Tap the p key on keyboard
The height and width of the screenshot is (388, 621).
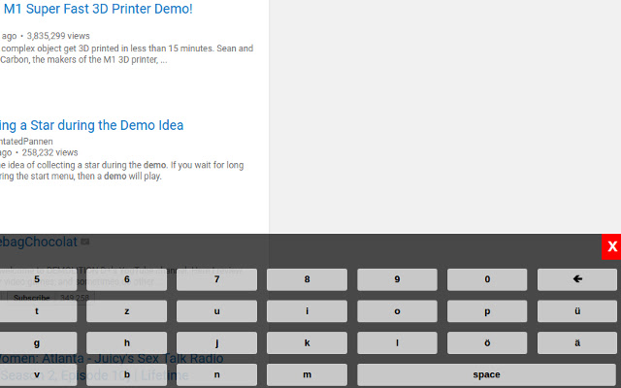pyautogui.click(x=487, y=311)
